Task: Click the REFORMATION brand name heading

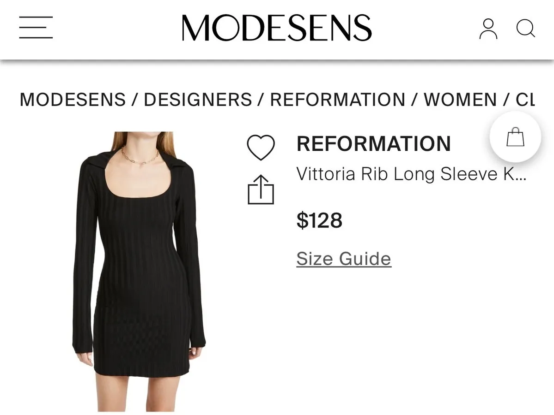Action: point(373,143)
